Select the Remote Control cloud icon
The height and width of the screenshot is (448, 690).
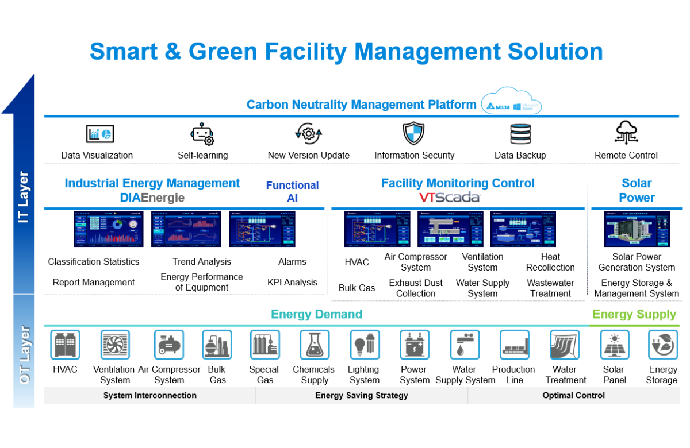pyautogui.click(x=626, y=133)
